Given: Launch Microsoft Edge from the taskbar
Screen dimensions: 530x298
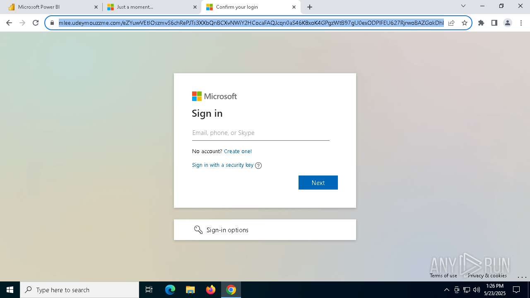Looking at the screenshot, I should (x=170, y=290).
